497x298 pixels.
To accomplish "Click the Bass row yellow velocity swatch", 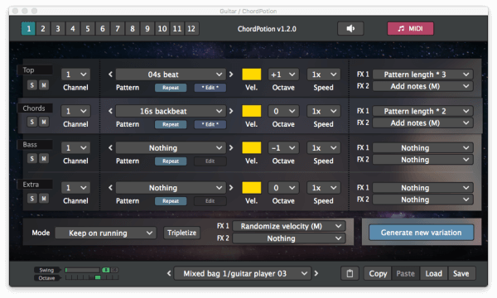I will (x=252, y=148).
